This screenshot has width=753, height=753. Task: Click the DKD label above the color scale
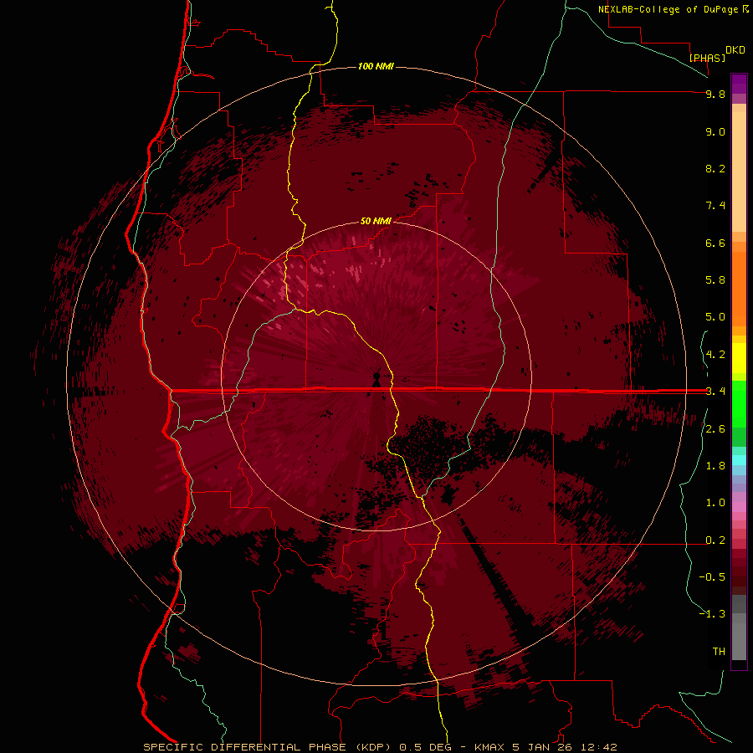(735, 50)
